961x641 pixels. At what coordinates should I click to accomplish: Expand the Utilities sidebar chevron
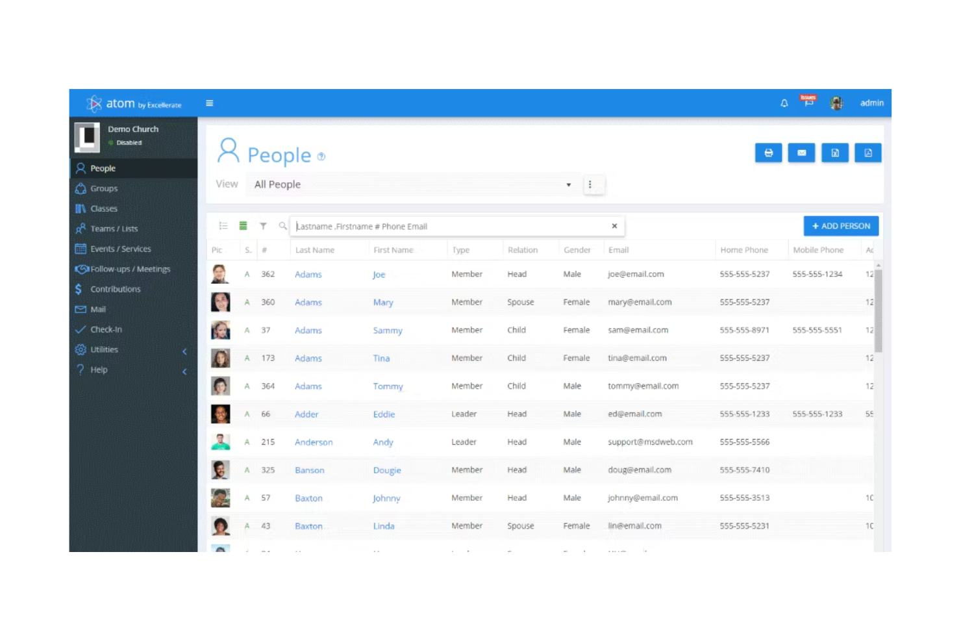tap(184, 351)
